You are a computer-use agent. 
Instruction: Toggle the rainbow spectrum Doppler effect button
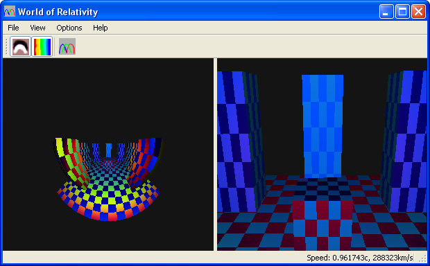(42, 46)
